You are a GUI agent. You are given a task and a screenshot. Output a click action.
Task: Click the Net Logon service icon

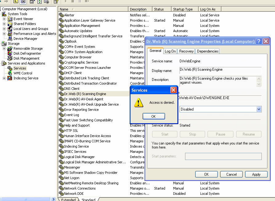coord(61,178)
